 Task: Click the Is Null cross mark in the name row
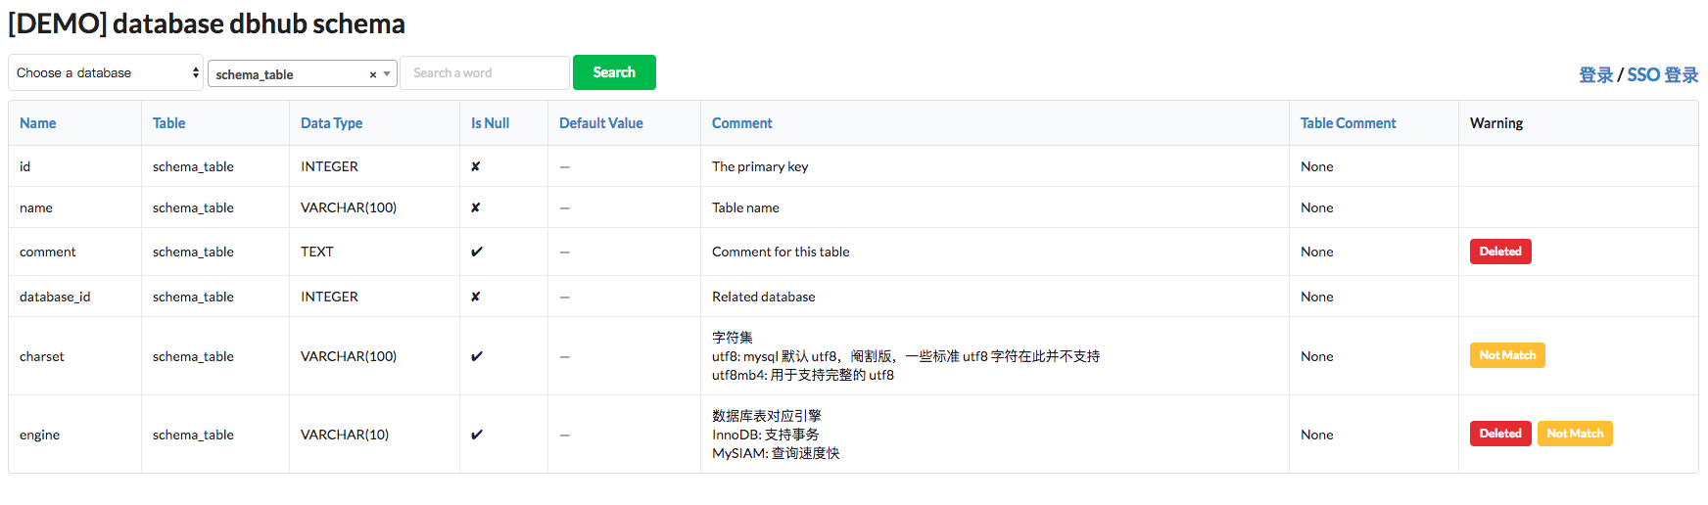coord(476,207)
